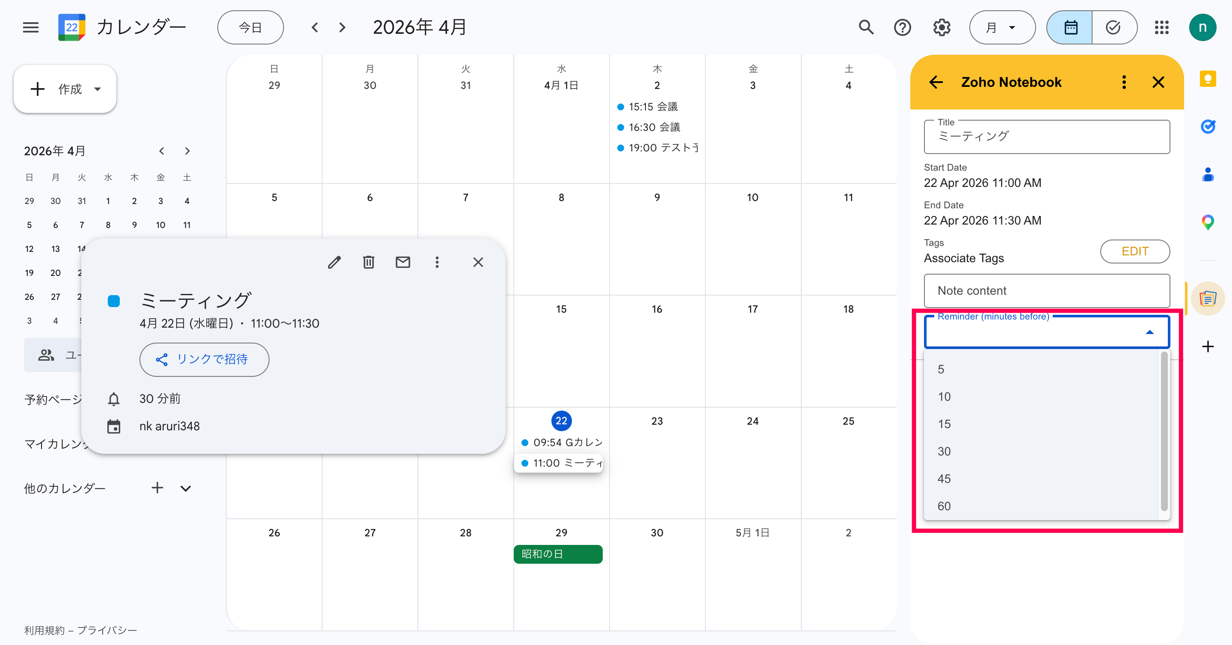Delete the ミーティング event with trash icon
Image resolution: width=1232 pixels, height=645 pixels.
coord(368,262)
